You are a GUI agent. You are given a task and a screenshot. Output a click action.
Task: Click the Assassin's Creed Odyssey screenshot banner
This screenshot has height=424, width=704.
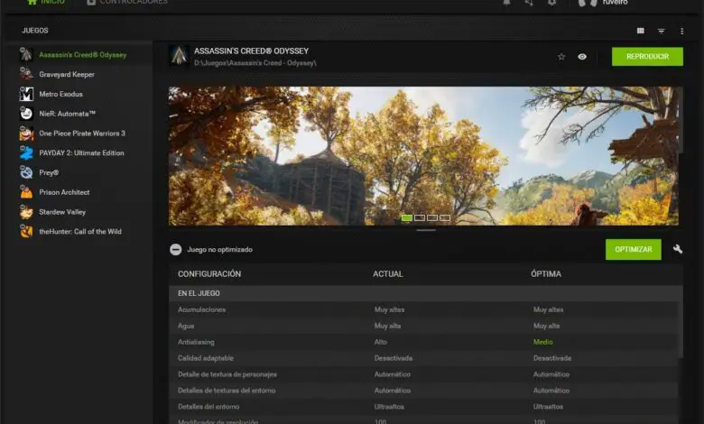tap(423, 156)
